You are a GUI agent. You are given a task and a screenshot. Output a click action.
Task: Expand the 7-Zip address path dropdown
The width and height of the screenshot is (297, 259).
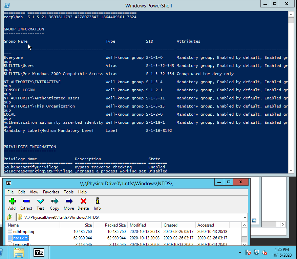click(245, 217)
